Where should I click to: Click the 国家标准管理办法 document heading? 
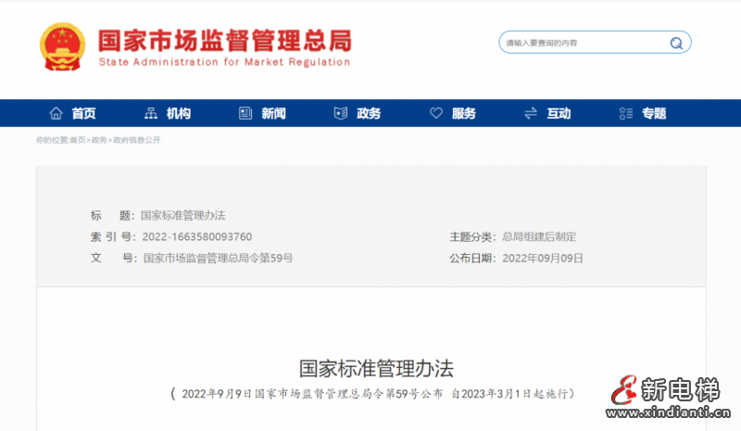point(376,368)
